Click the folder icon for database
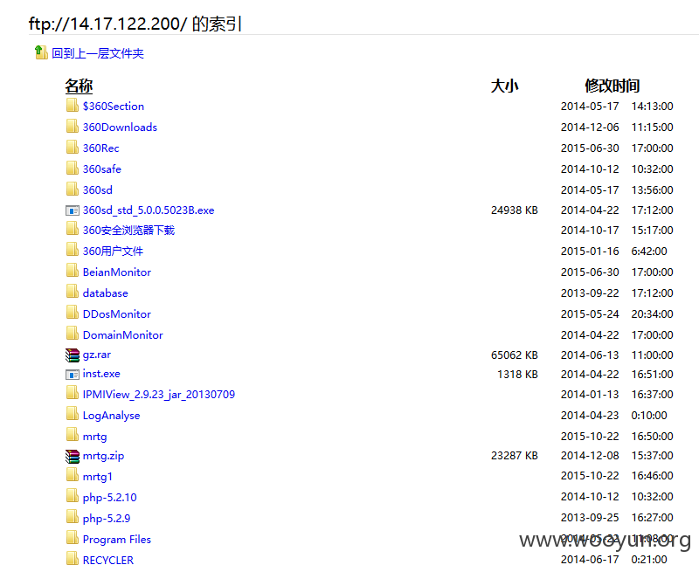 (73, 292)
